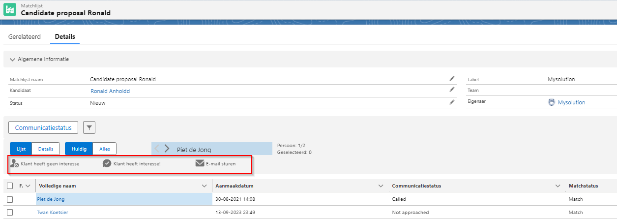Switch to the Gerelateerd tab
617x219 pixels.
coord(24,36)
